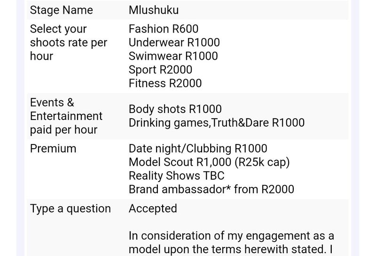This screenshot has width=376, height=256.
Task: Click the Underwear R1000 rate line
Action: 174,42
